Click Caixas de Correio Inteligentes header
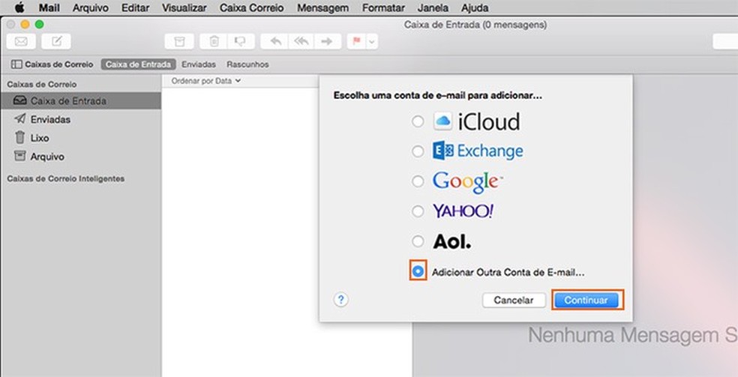This screenshot has height=377, width=738. click(66, 178)
